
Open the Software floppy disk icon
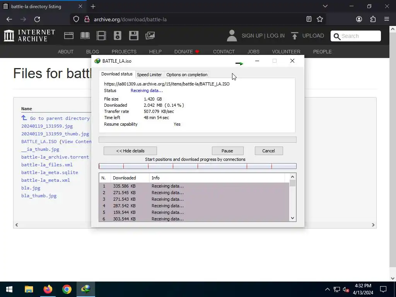tap(133, 36)
